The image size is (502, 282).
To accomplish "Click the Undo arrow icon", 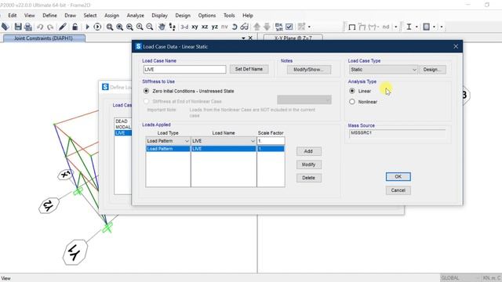I will pos(40,27).
